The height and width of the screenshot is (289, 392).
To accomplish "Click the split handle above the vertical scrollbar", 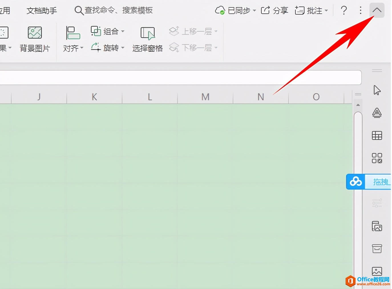I will coord(358,94).
